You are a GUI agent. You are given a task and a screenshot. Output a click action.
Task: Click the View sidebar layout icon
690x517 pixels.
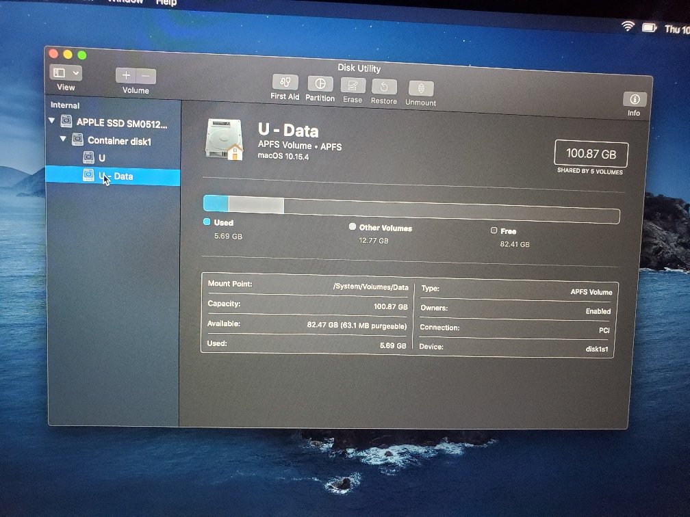(x=60, y=72)
